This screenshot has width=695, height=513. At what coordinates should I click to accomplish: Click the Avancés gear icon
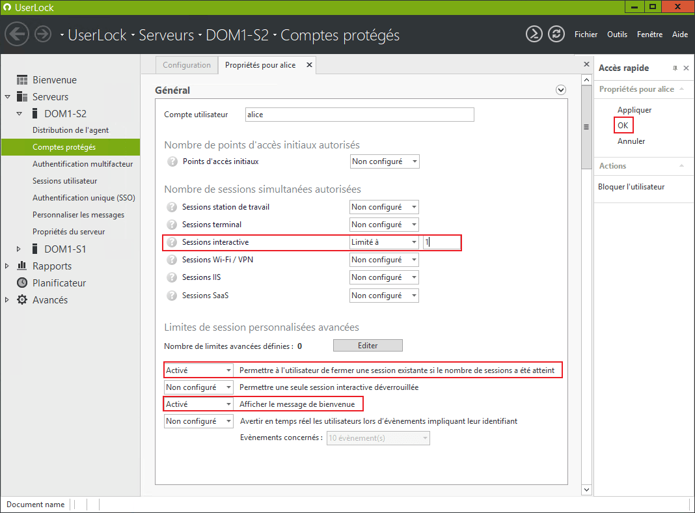click(x=22, y=299)
